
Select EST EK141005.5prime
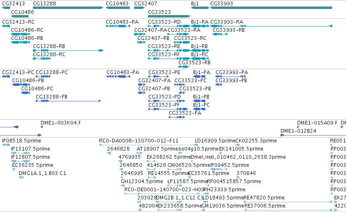click(241, 149)
